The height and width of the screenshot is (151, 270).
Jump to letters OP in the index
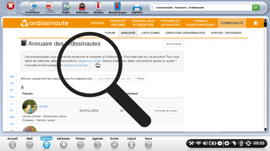tap(12, 124)
